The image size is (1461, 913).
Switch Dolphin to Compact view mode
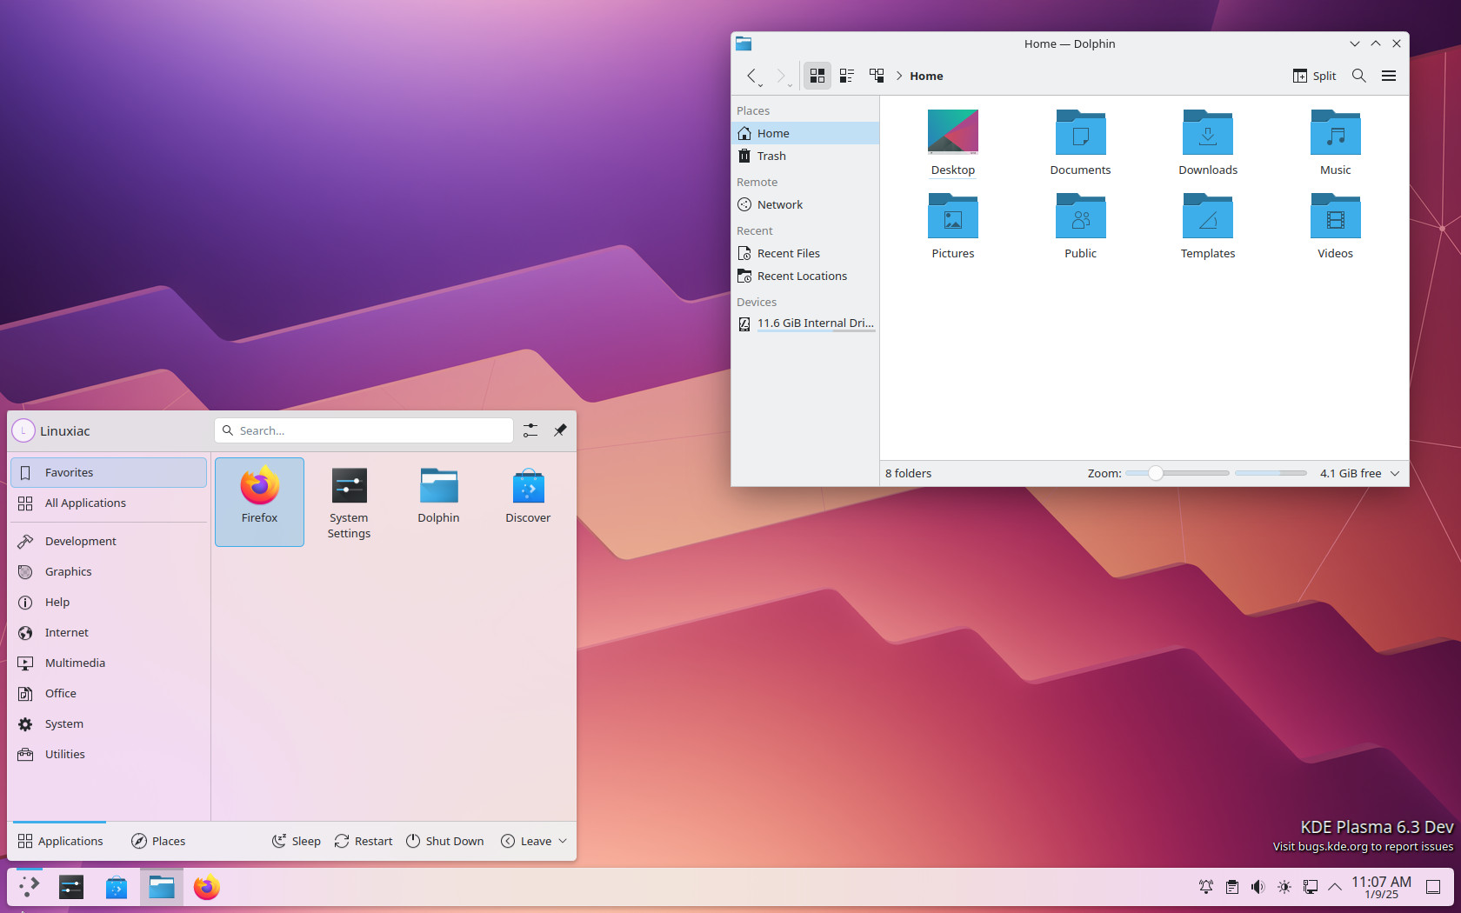coord(846,76)
